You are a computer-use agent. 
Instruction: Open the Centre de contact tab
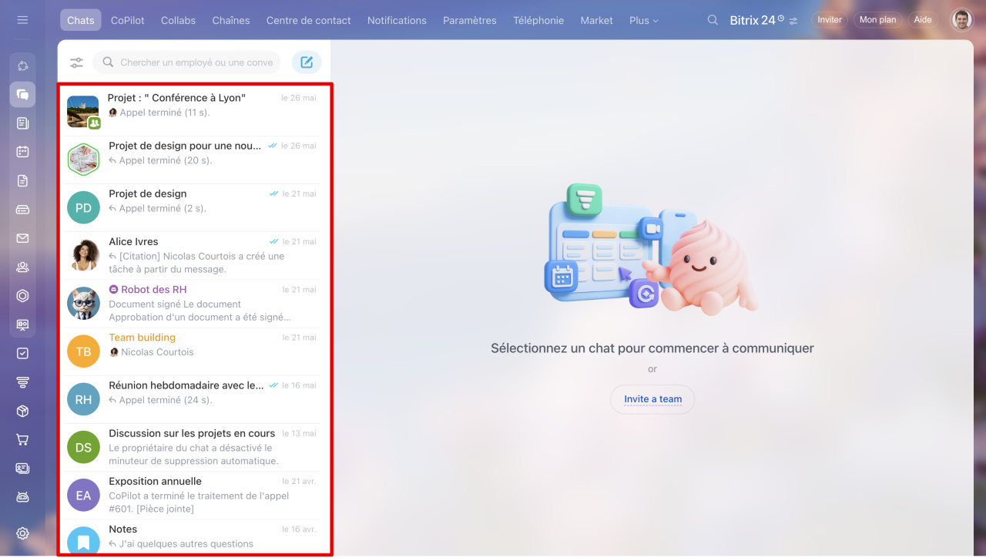click(308, 20)
